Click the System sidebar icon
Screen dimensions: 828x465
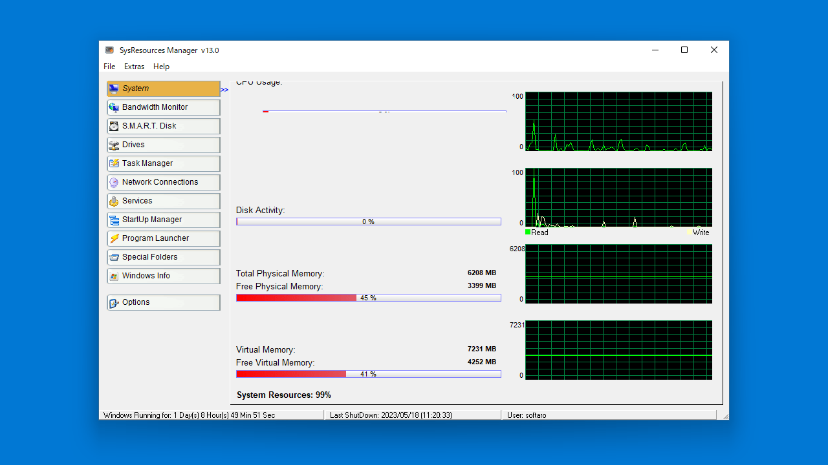114,88
